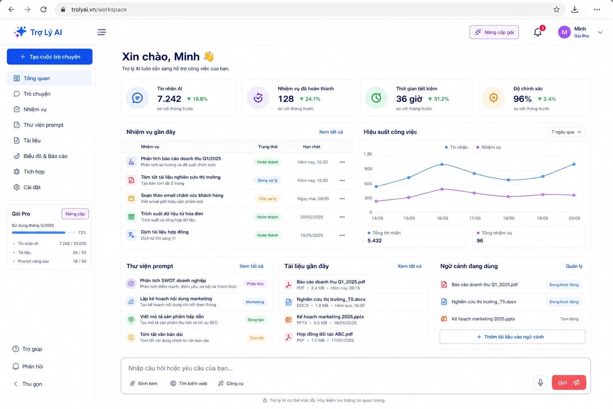The height and width of the screenshot is (409, 613).
Task: Click the Kế hoạch marketing PPTX file icon in recent documents
Action: 288,320
